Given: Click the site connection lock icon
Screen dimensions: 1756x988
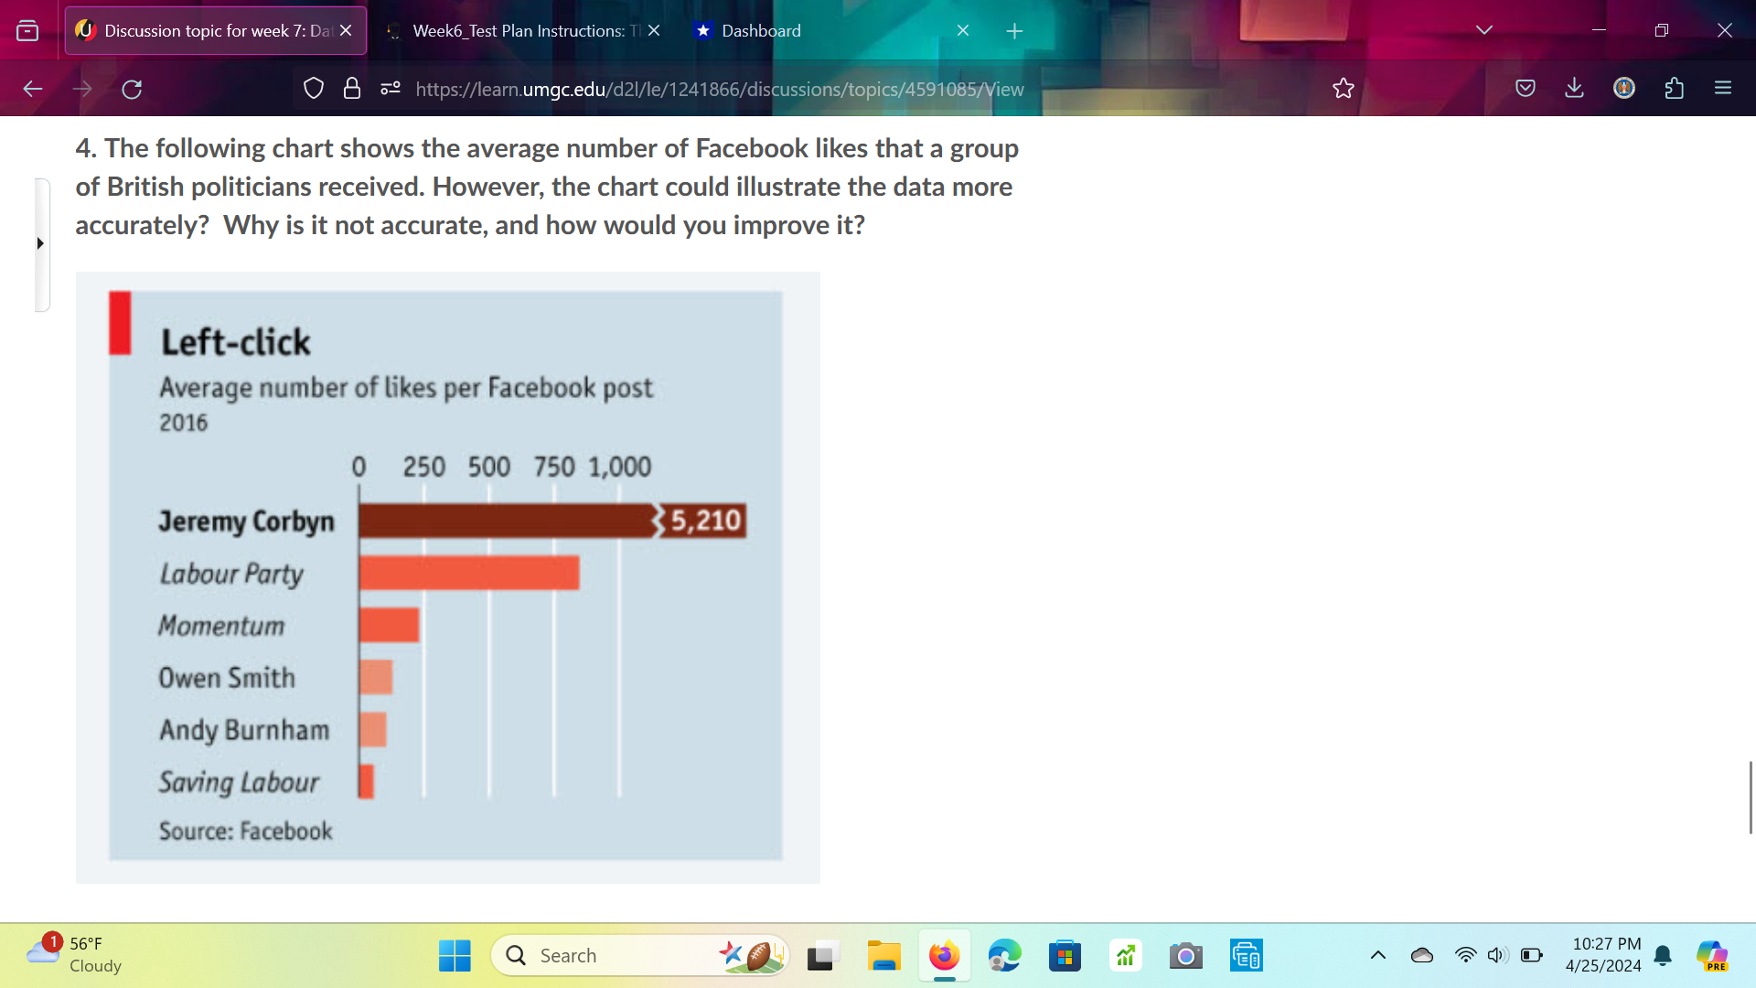Looking at the screenshot, I should point(352,88).
